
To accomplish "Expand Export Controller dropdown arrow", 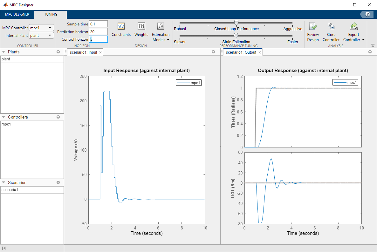I will pos(363,40).
